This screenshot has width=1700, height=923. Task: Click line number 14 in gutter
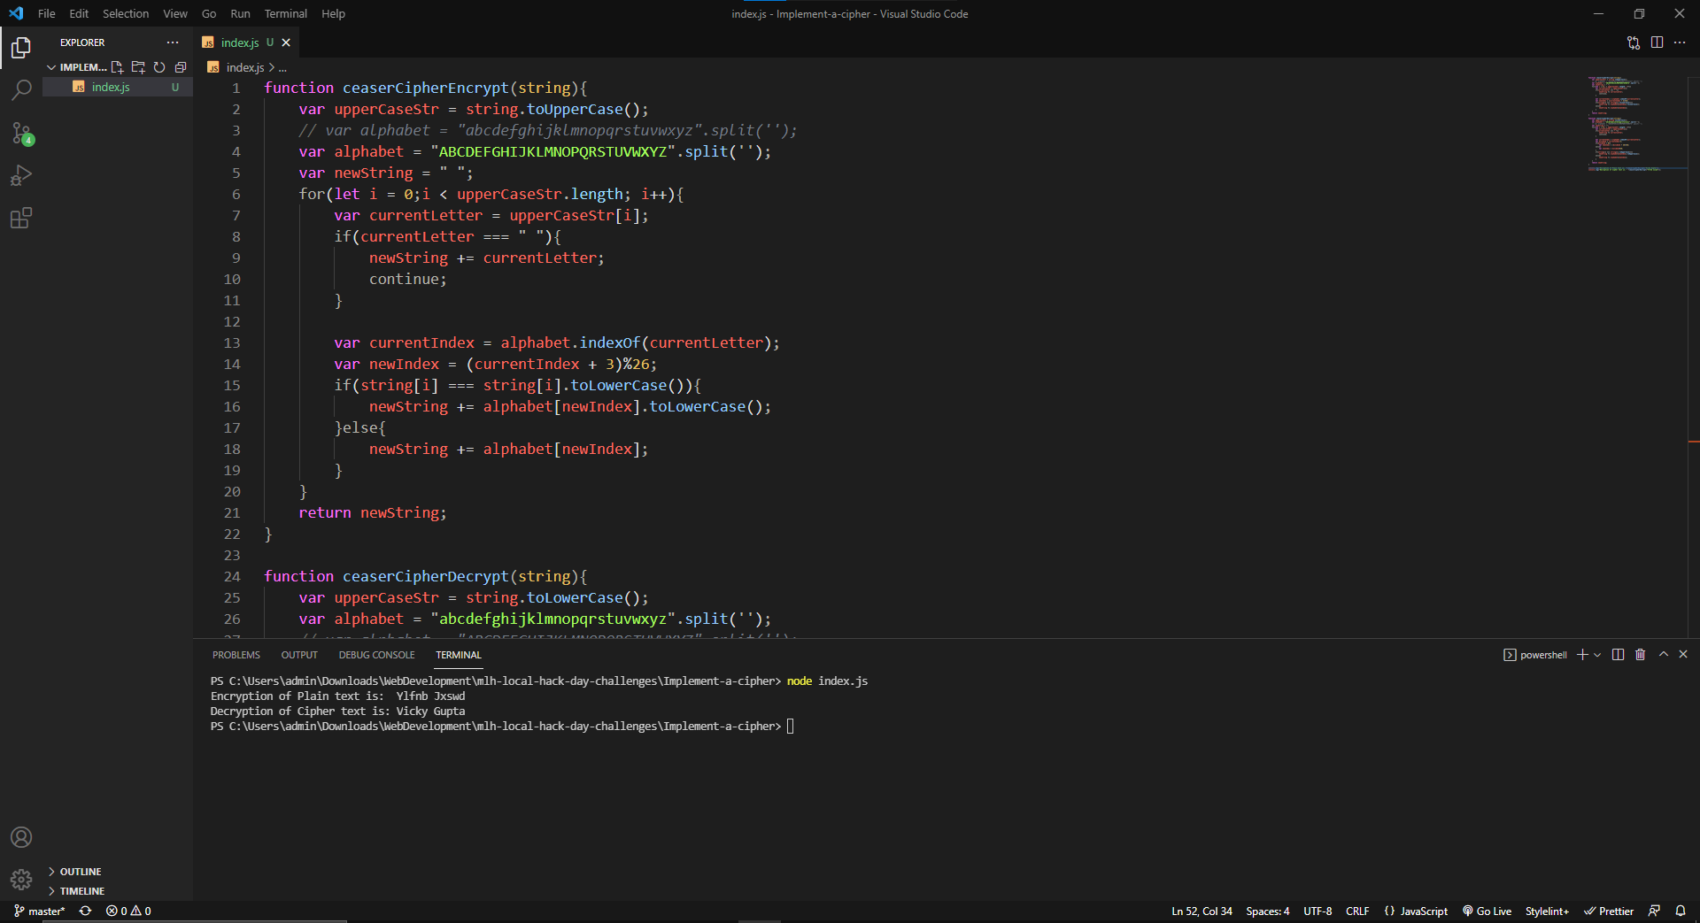(x=232, y=364)
